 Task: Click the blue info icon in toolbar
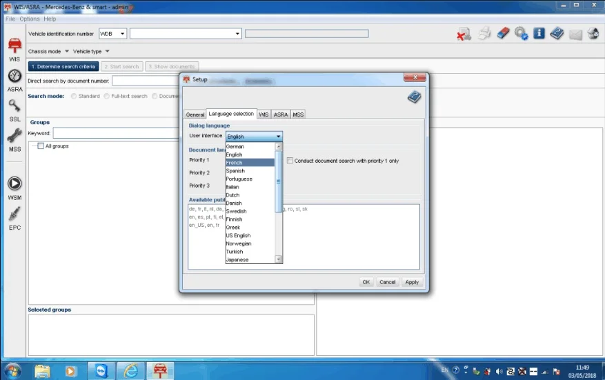click(x=539, y=34)
